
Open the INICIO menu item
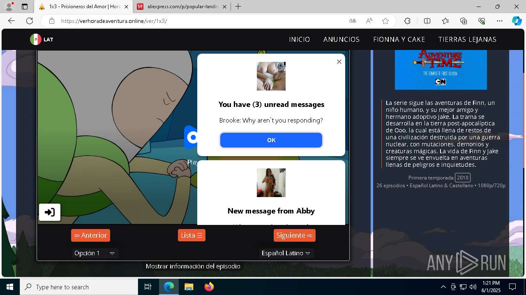(300, 39)
